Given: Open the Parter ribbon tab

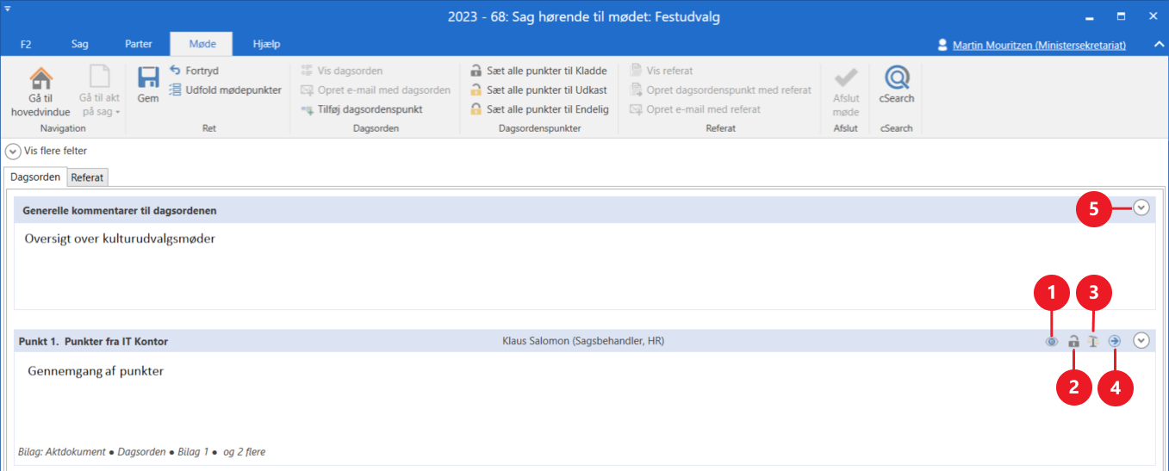Looking at the screenshot, I should click(139, 44).
